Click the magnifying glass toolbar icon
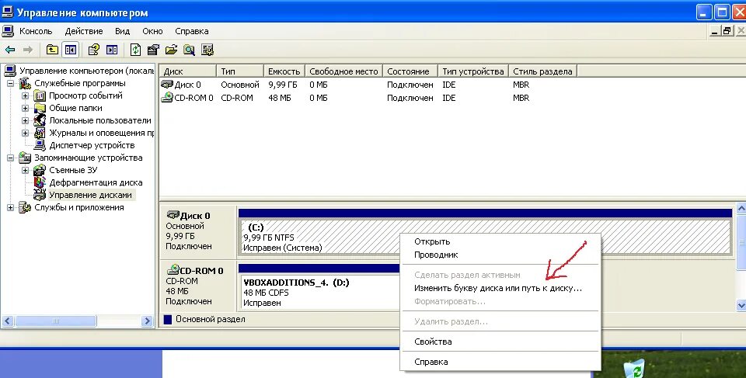Image resolution: width=746 pixels, height=378 pixels. [x=190, y=50]
